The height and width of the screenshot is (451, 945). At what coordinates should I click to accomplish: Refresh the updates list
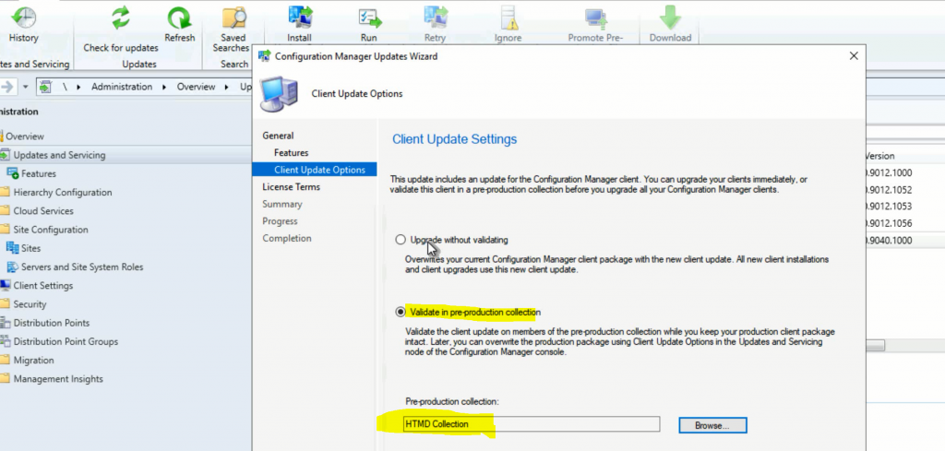(180, 18)
